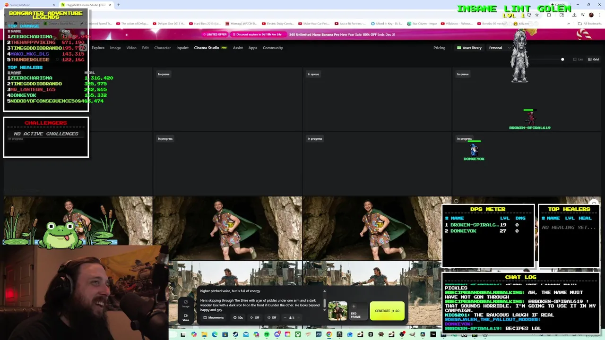Viewport: 605px width, 340px height.
Task: Go to the Pricing page
Action: tap(439, 48)
